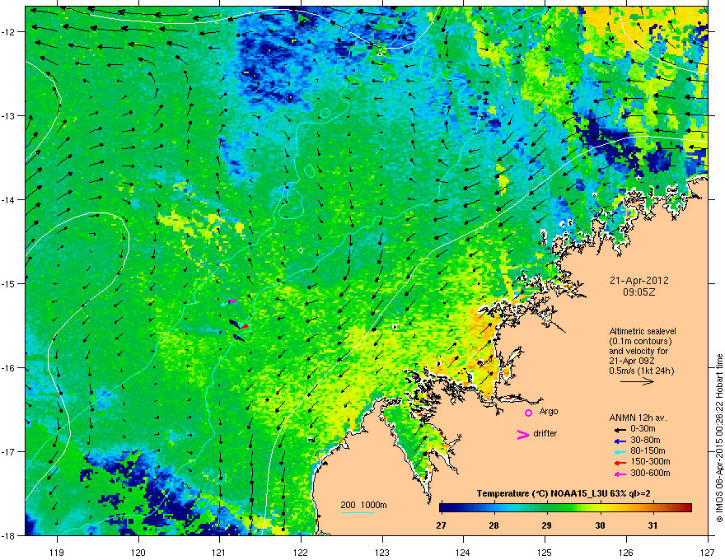This screenshot has width=725, height=560.
Task: Click longitude axis label 121
Action: [x=219, y=552]
